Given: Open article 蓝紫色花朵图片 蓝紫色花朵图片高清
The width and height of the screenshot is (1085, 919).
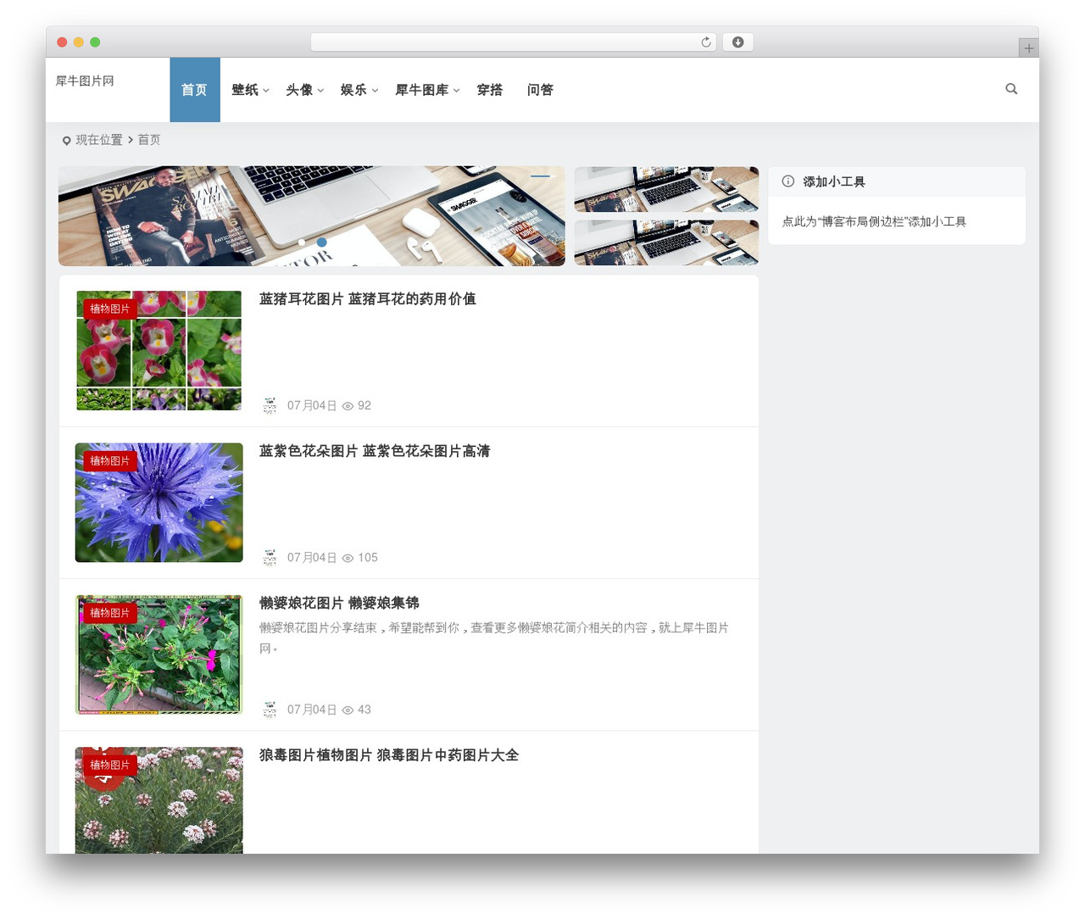Looking at the screenshot, I should 375,451.
